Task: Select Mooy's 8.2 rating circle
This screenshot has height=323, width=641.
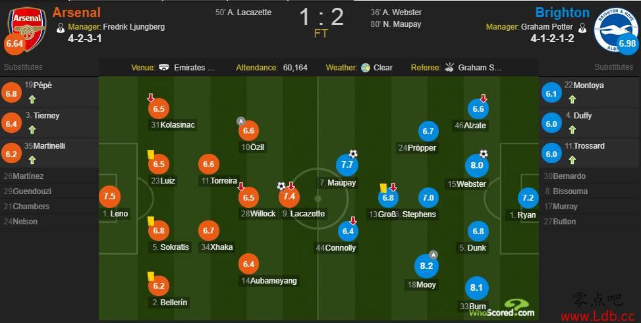Action: 426,266
